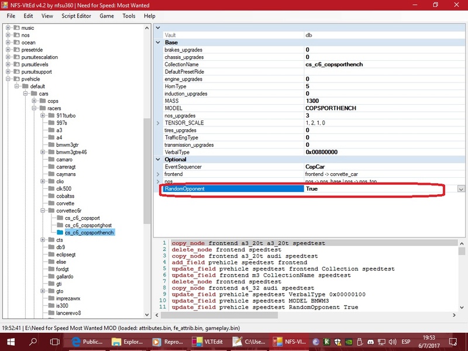Open the NVIDIA tray icon
468x351 pixels.
349,342
